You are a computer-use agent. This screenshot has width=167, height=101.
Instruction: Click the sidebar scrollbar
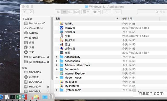[52, 48]
